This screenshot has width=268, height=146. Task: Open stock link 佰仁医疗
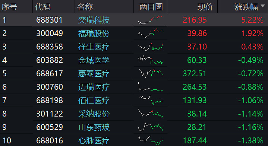[x=94, y=100]
